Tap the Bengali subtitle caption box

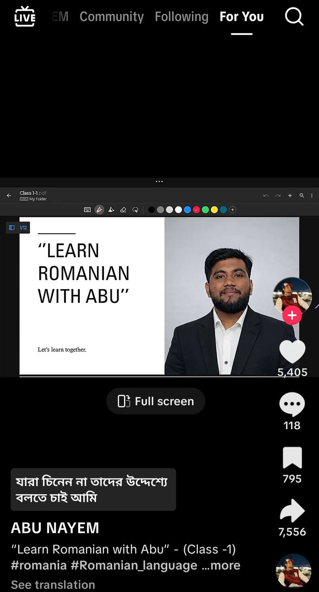(93, 489)
